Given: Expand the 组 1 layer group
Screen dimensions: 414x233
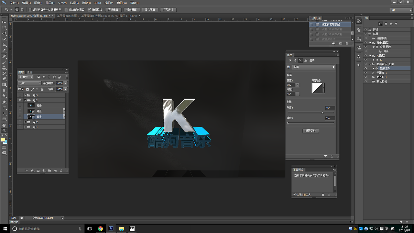Looking at the screenshot, I should (25, 127).
